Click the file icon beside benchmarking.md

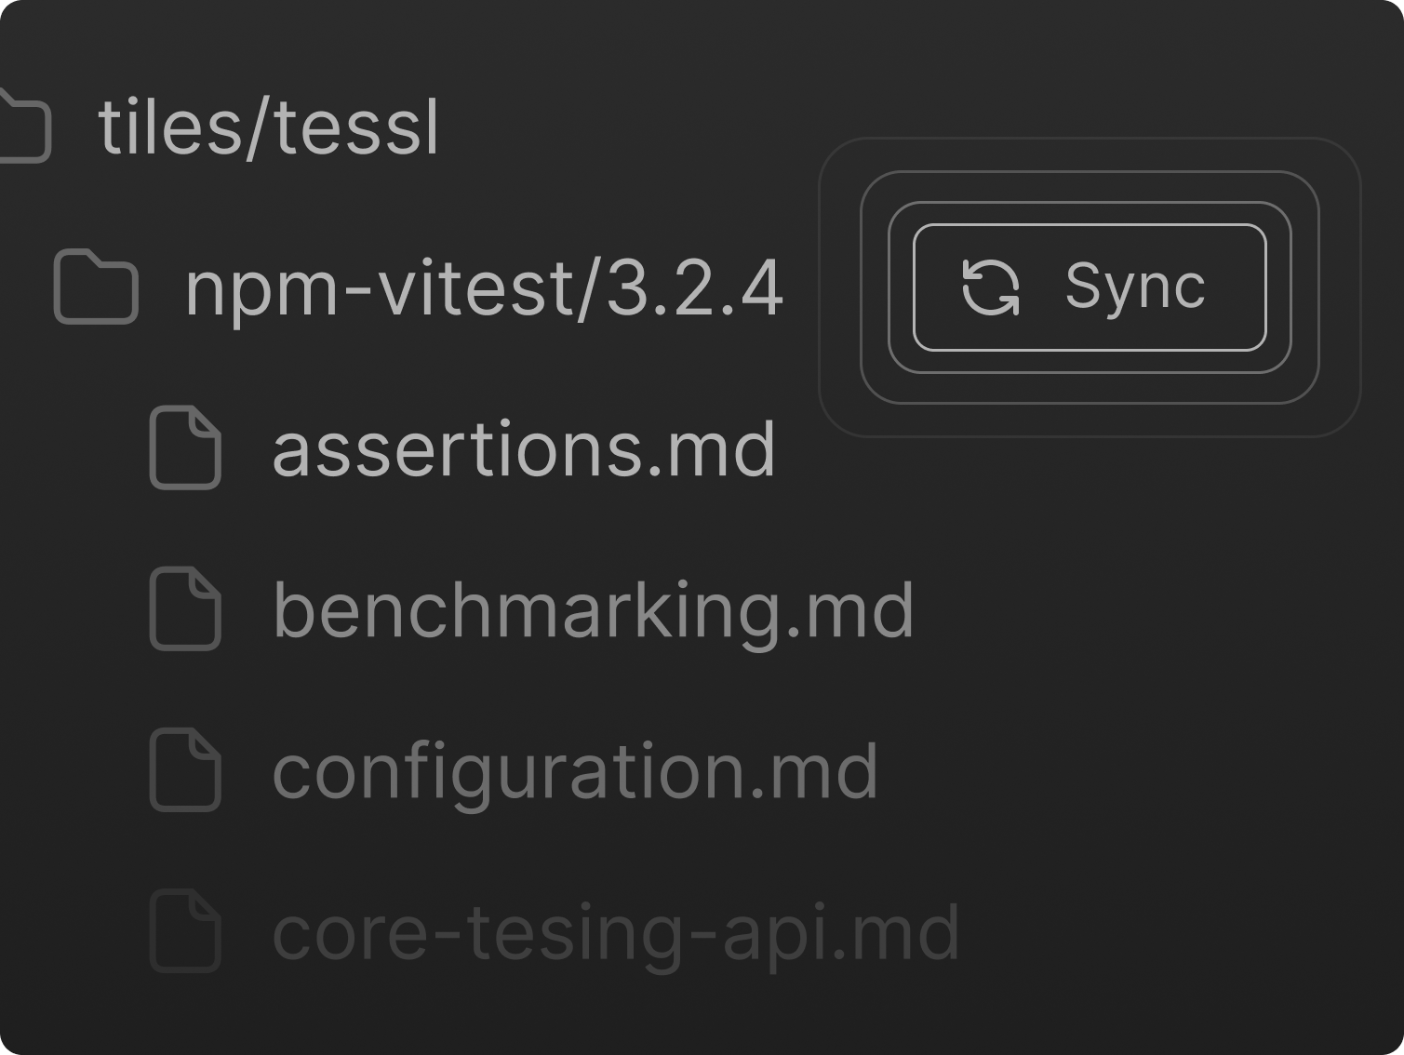click(x=184, y=609)
